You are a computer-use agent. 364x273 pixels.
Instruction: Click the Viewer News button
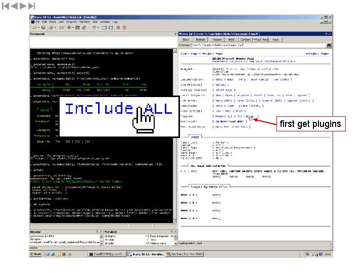(276, 40)
